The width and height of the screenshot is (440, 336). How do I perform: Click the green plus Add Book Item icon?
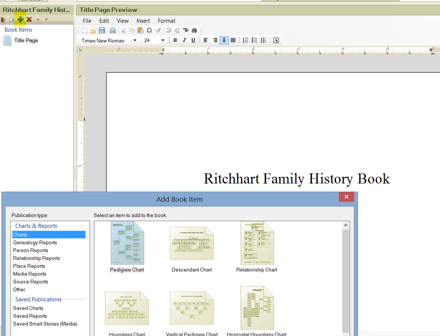21,19
